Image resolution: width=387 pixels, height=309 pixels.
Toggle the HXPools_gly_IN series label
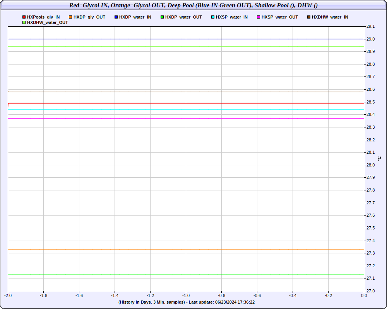tap(43, 17)
